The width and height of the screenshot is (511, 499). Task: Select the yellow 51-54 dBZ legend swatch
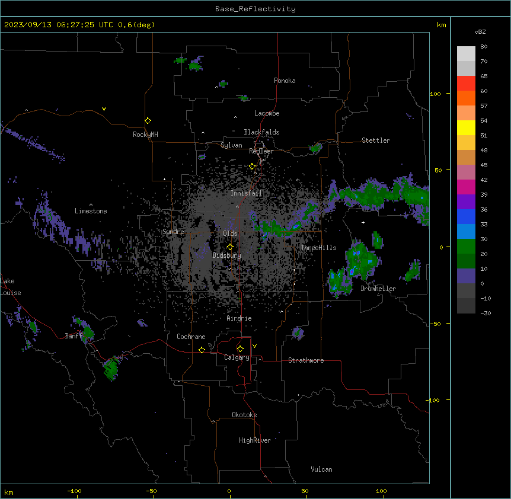(466, 127)
